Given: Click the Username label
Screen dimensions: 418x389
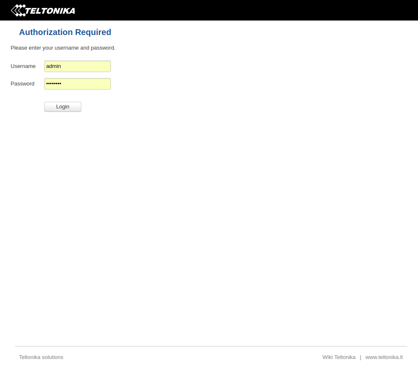Looking at the screenshot, I should coord(23,66).
